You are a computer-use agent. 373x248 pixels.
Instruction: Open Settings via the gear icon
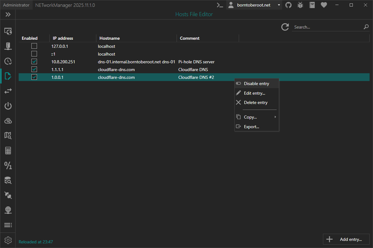click(8, 240)
